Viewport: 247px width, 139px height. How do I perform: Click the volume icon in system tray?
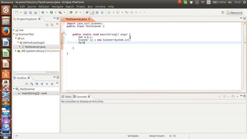click(x=230, y=2)
